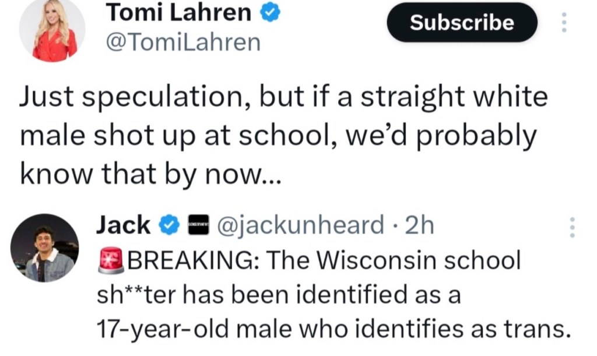Click the "has been identified as a" line
597x356 pixels.
[x=278, y=294]
